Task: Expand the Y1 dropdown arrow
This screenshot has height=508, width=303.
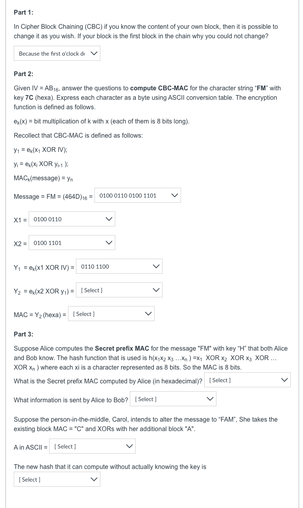Action: point(156,266)
